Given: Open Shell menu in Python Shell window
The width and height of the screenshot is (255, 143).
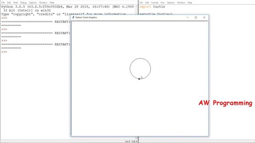Looking at the screenshot, I should click(16, 3).
